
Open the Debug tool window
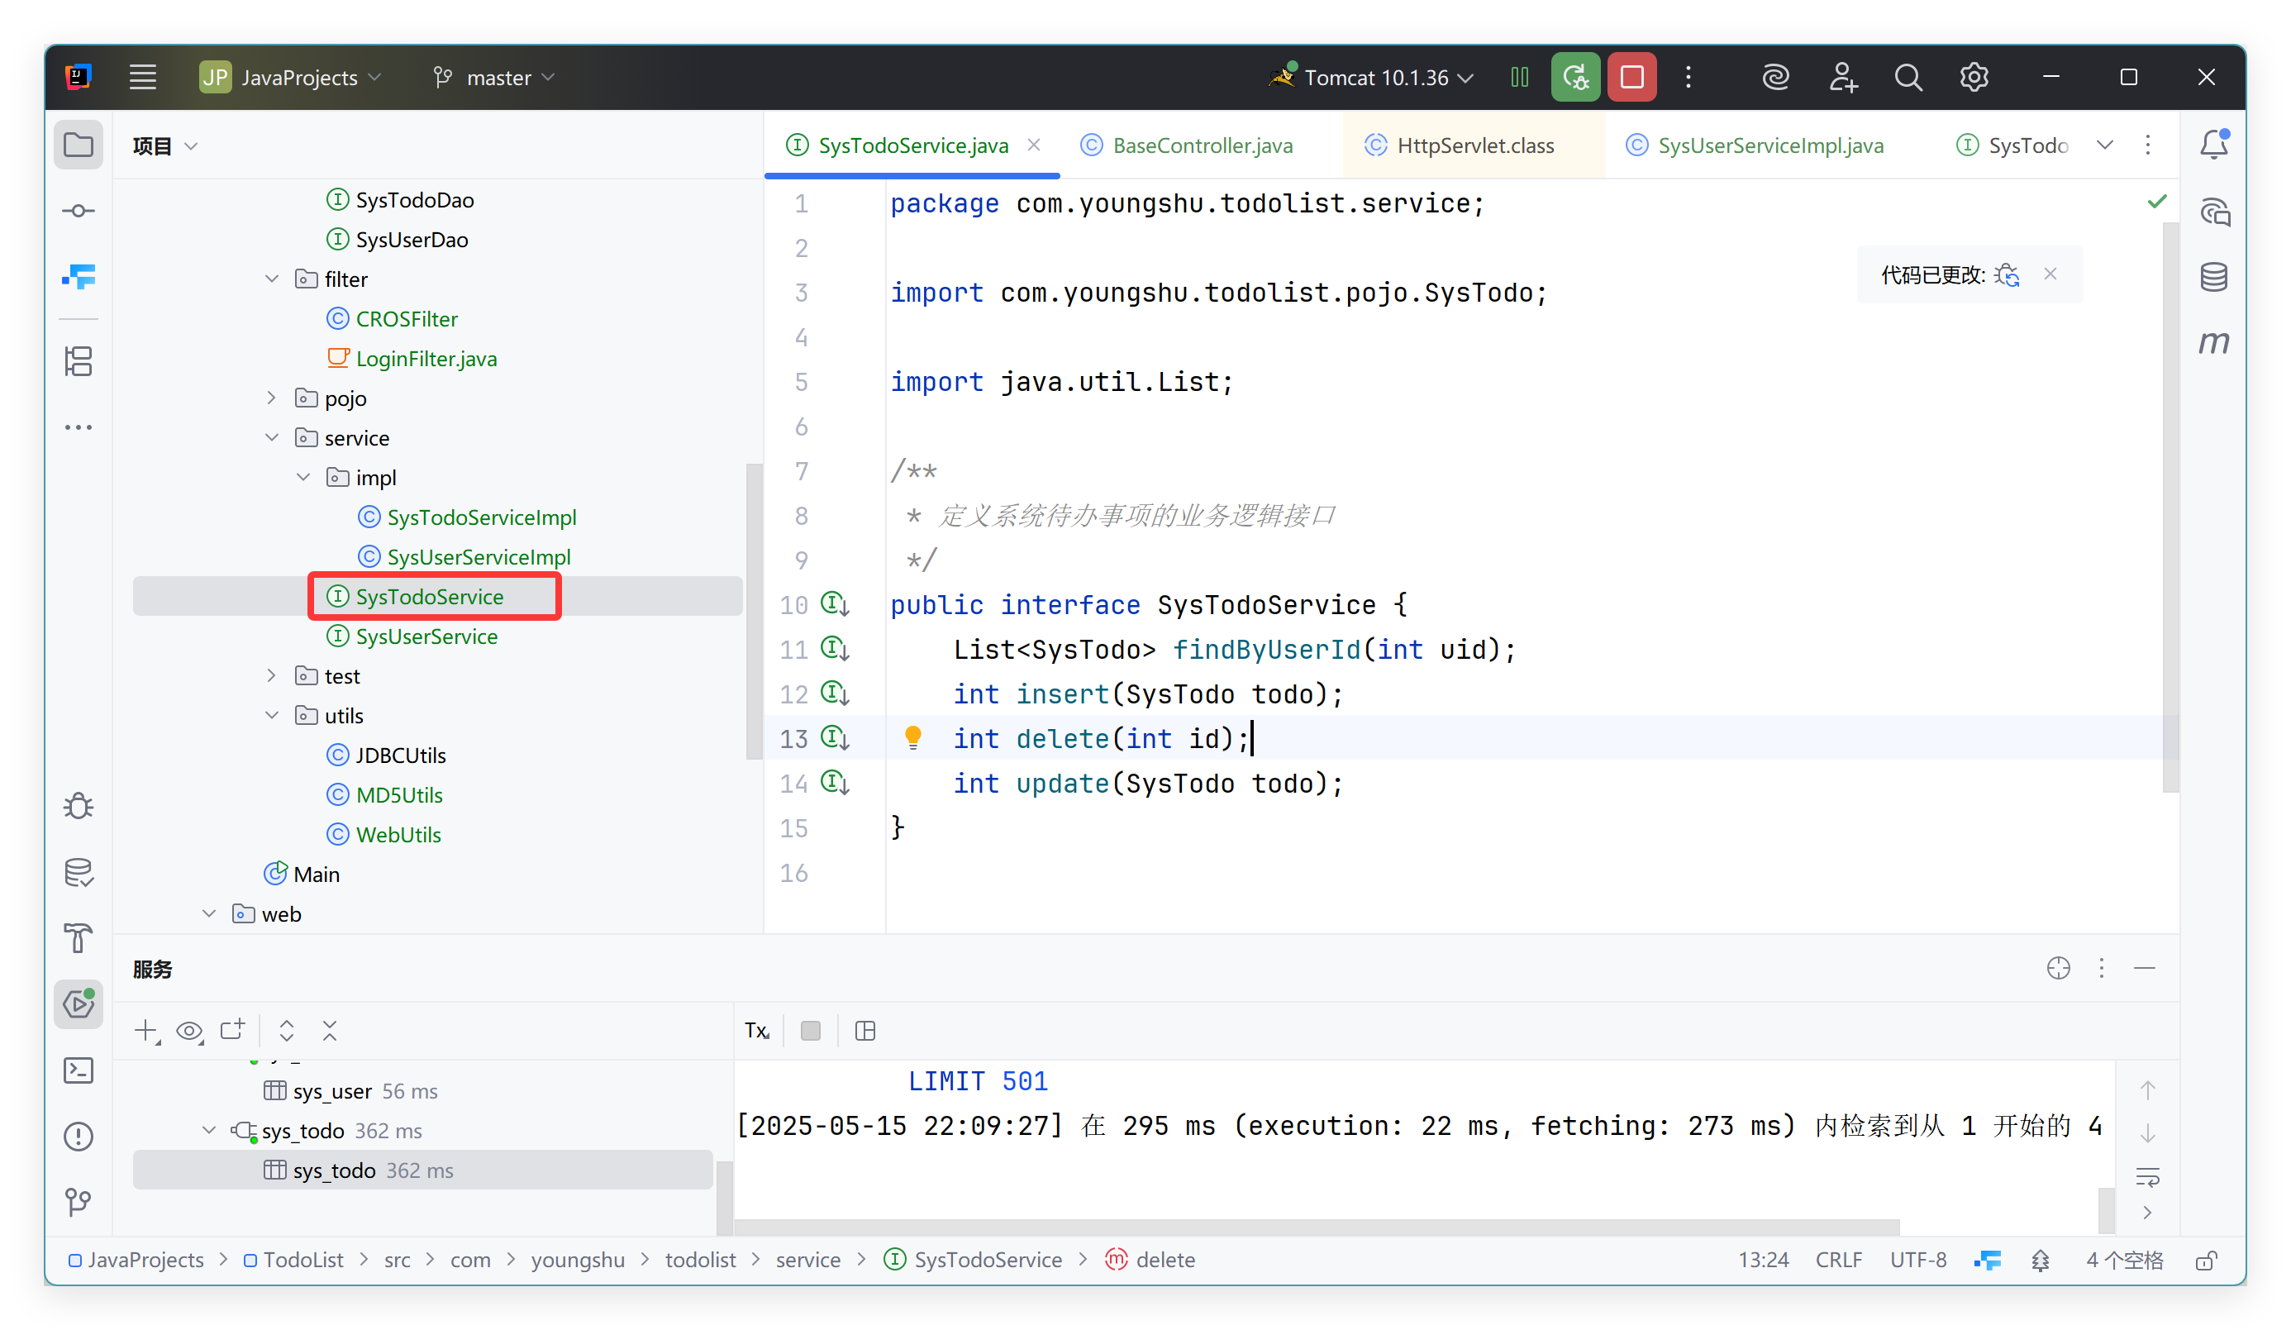(79, 807)
